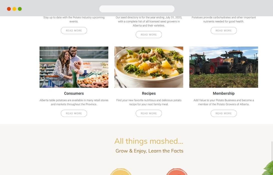Image resolution: width=273 pixels, height=175 pixels.
Task: Click the Consumers heading
Action: coord(74,93)
